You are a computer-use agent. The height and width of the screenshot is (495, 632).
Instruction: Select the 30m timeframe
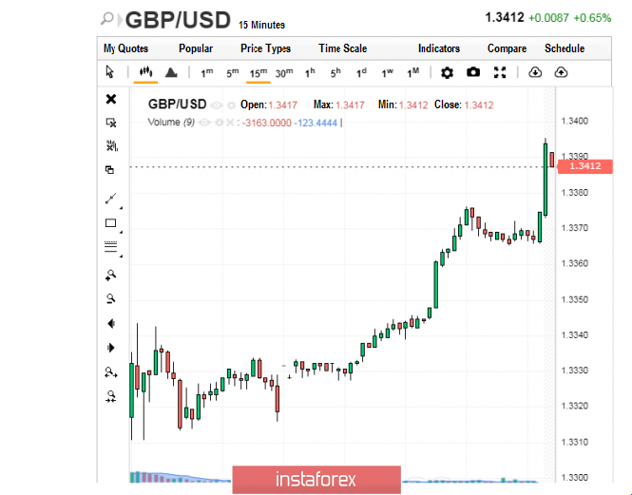pyautogui.click(x=284, y=73)
